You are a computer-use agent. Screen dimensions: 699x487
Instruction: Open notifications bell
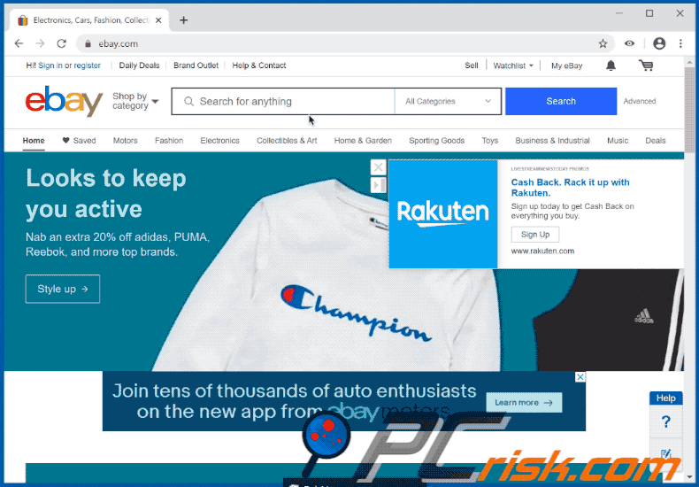pyautogui.click(x=611, y=66)
